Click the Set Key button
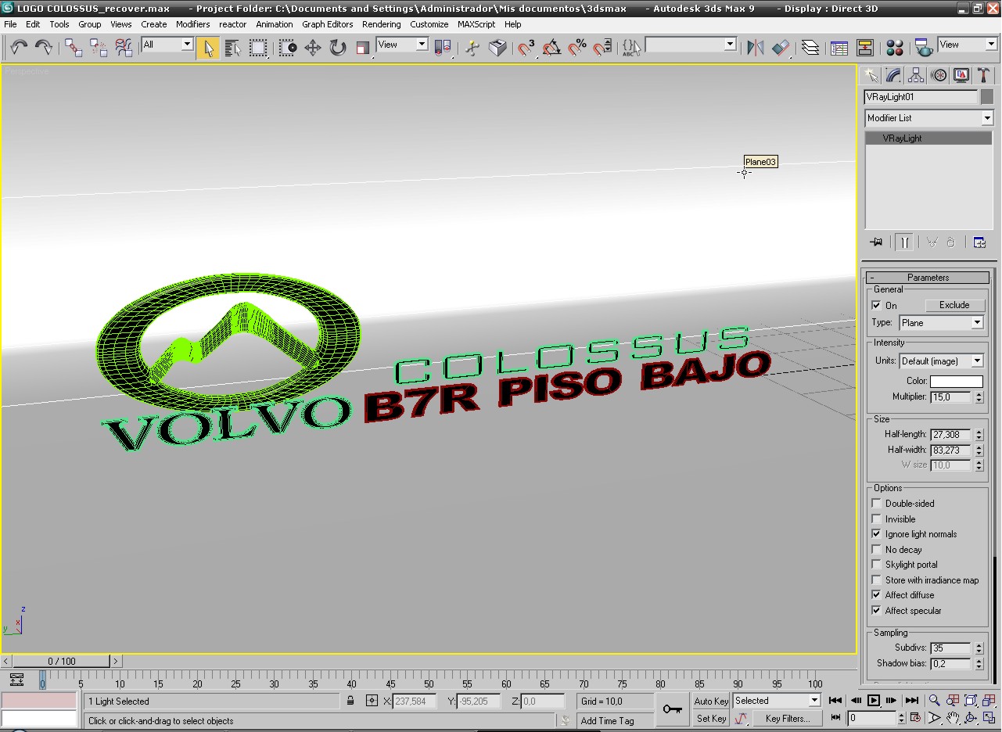The image size is (1002, 732). pos(711,719)
